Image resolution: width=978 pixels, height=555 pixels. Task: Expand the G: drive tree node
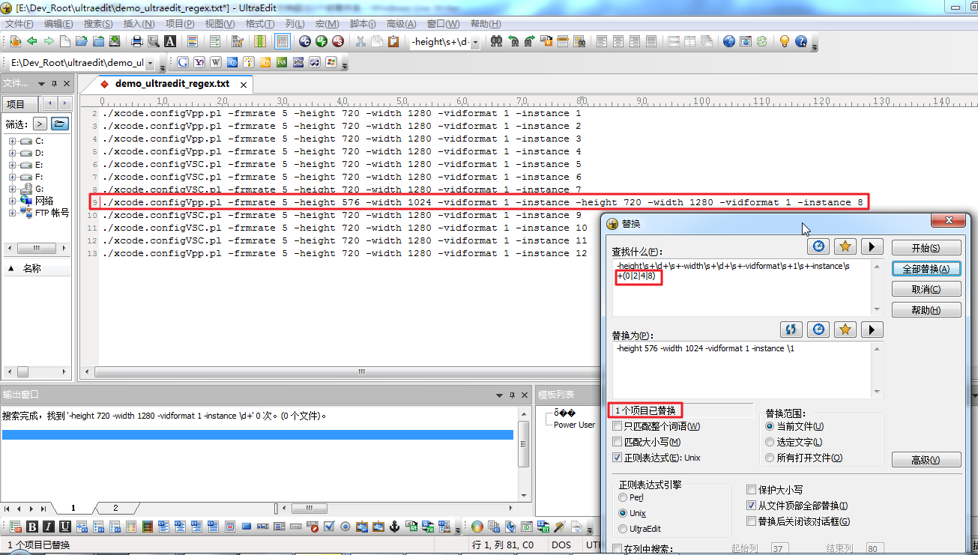[12, 189]
